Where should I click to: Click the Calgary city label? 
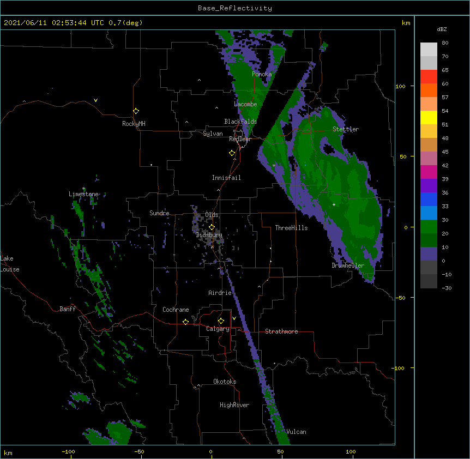click(218, 329)
